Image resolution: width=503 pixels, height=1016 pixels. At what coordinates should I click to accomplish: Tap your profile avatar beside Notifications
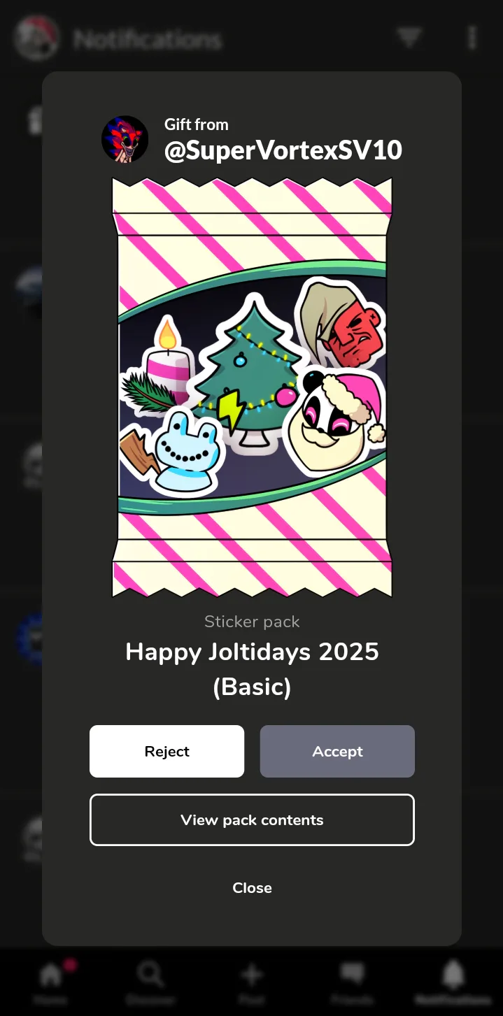click(x=37, y=38)
